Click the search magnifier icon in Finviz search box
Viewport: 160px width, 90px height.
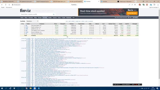[54, 14]
